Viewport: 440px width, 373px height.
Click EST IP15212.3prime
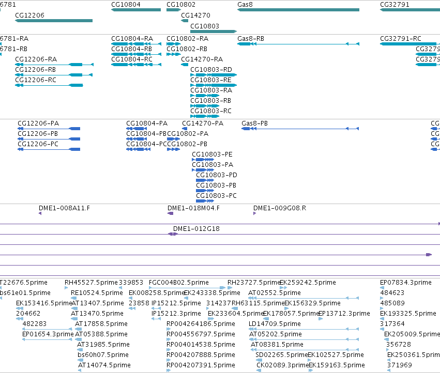pos(156,319)
